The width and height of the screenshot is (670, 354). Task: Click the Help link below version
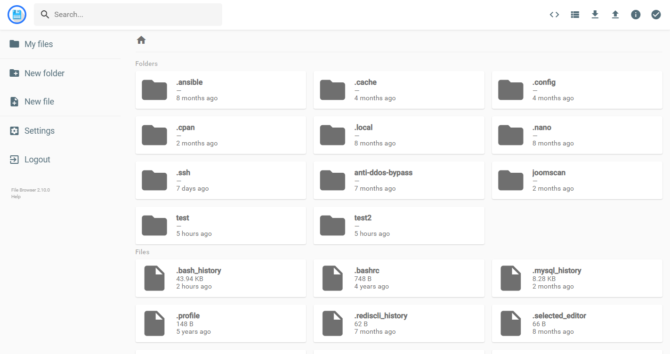tap(16, 197)
